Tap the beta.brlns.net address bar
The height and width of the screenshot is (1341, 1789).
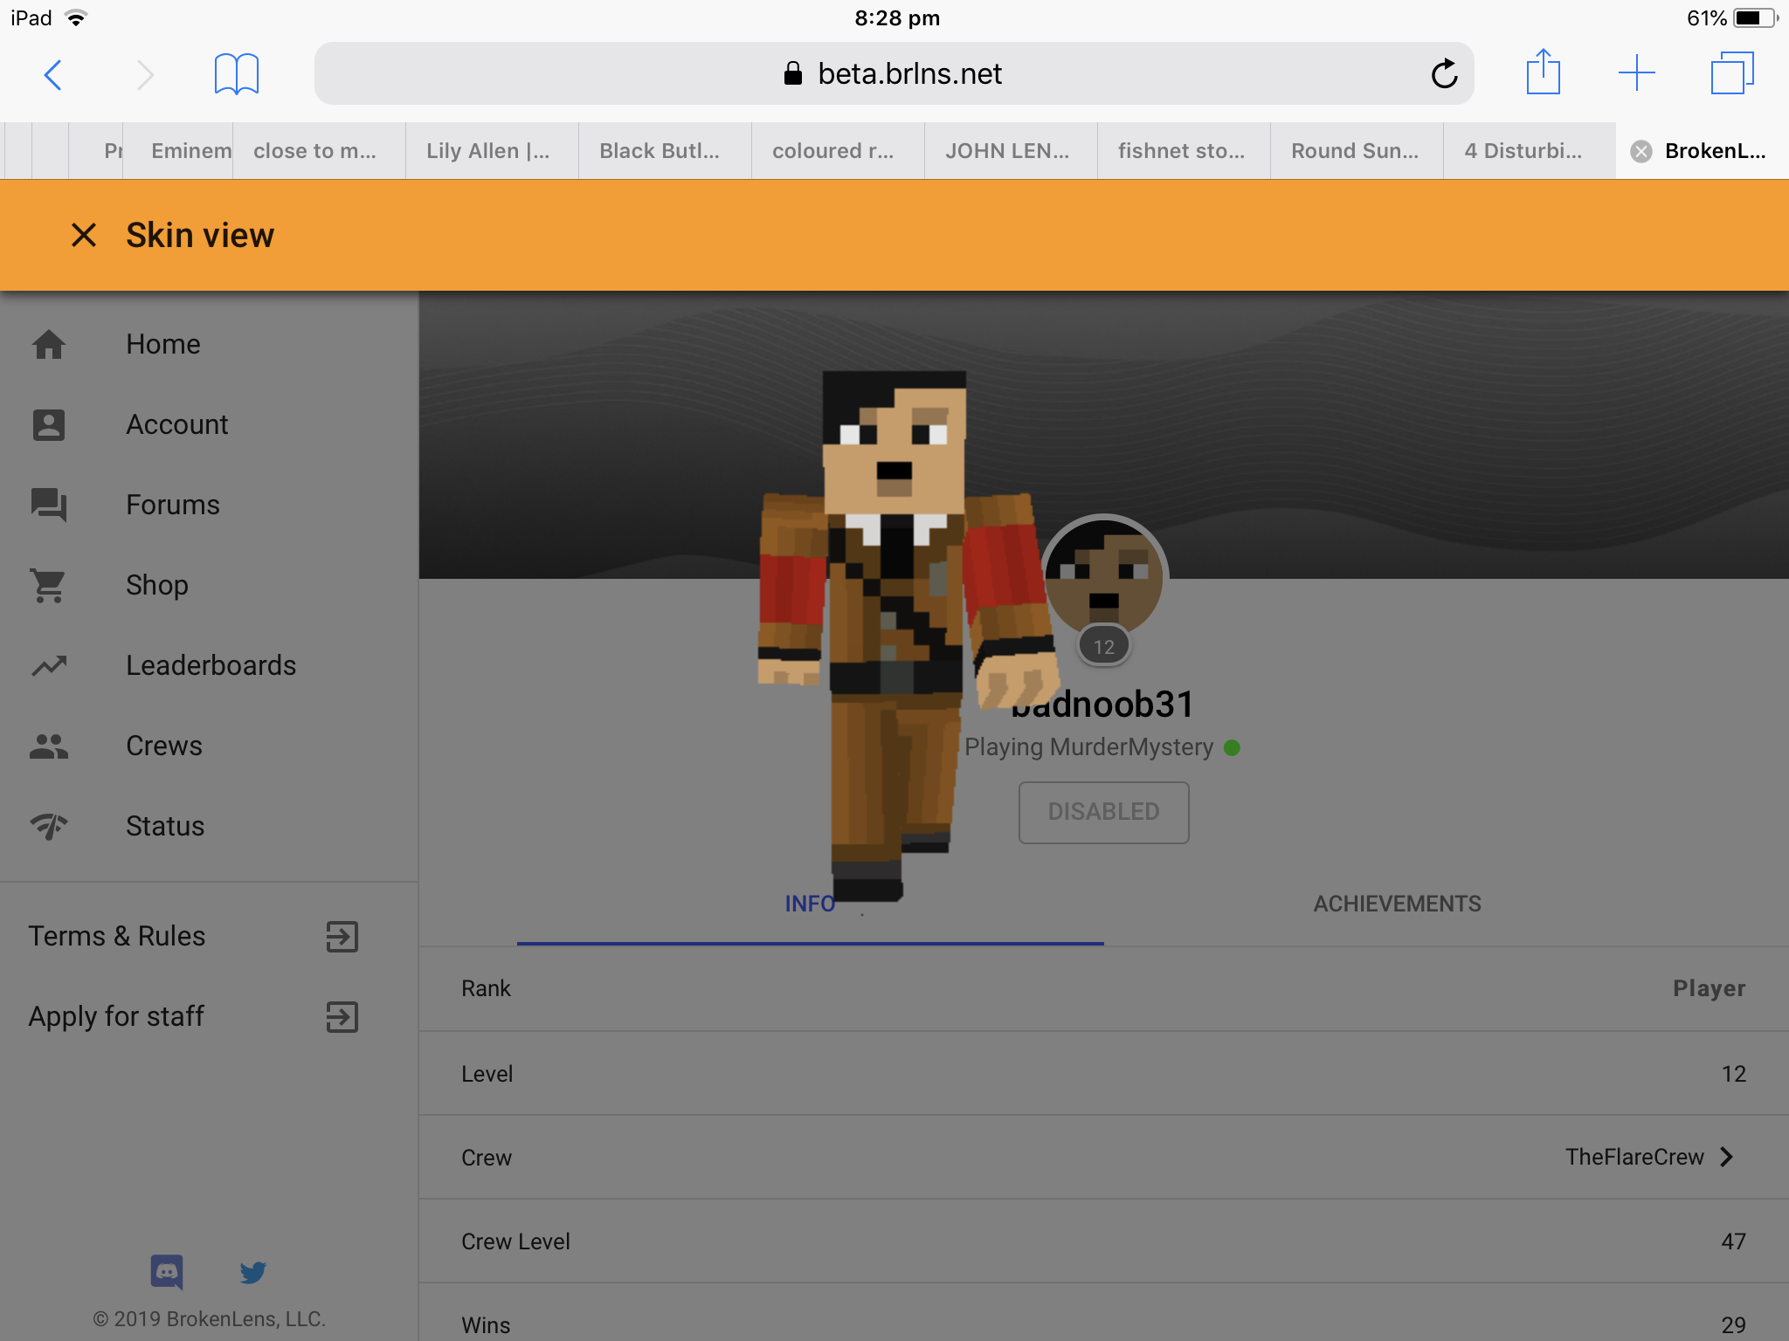(894, 74)
